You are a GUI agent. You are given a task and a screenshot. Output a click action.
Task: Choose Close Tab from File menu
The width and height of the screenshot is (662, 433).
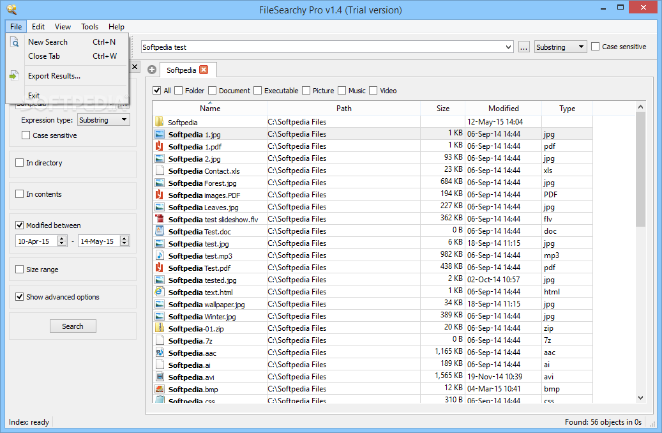point(68,56)
